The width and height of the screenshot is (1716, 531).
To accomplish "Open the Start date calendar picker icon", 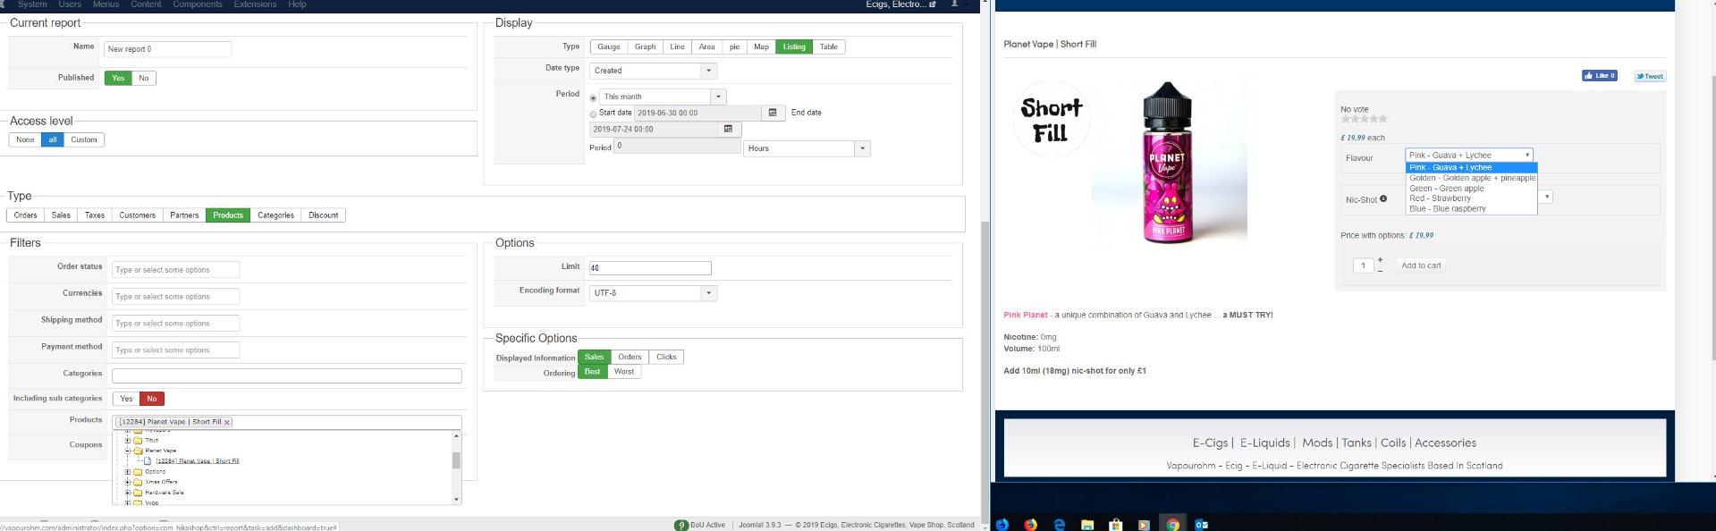I will click(773, 113).
